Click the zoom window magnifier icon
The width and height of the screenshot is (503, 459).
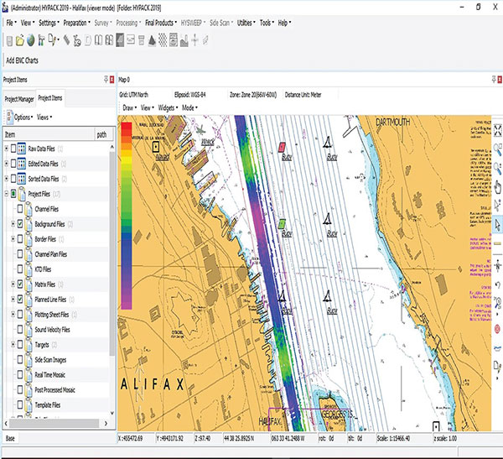click(497, 149)
